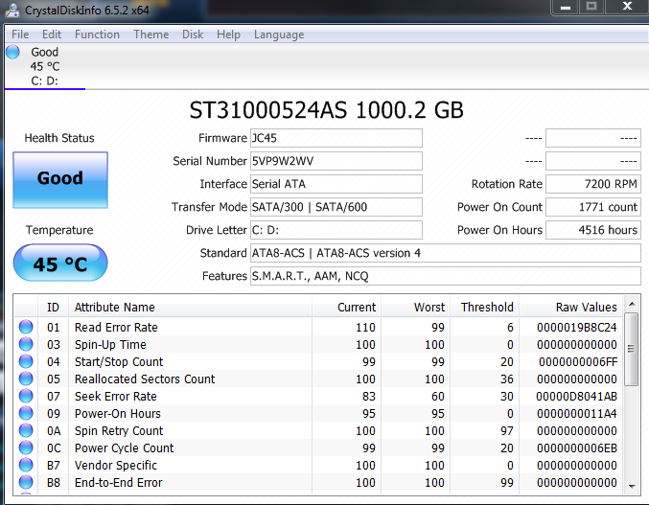The height and width of the screenshot is (505, 649).
Task: Select the Power Cycle Count attribute name
Action: 124,448
